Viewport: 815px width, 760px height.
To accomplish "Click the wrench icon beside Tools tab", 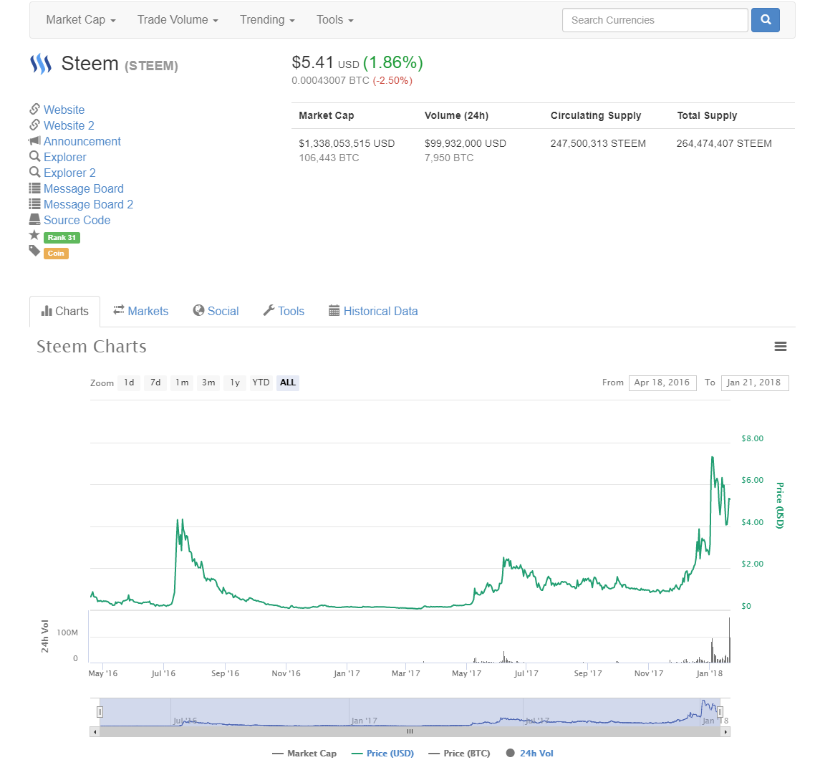I will pos(269,310).
